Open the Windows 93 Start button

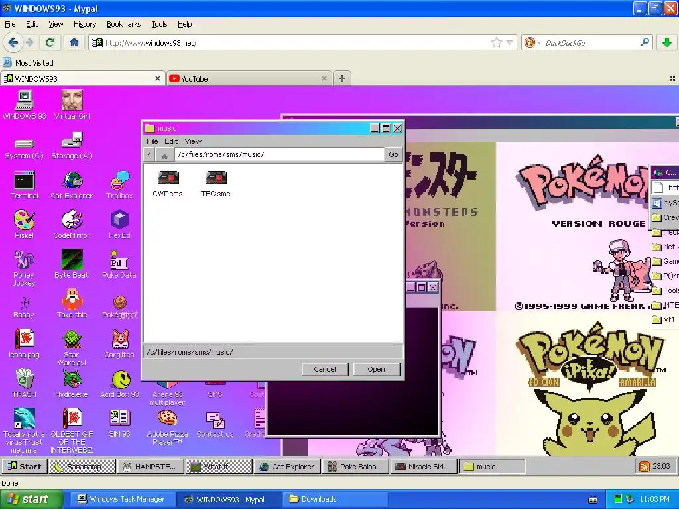[x=25, y=466]
